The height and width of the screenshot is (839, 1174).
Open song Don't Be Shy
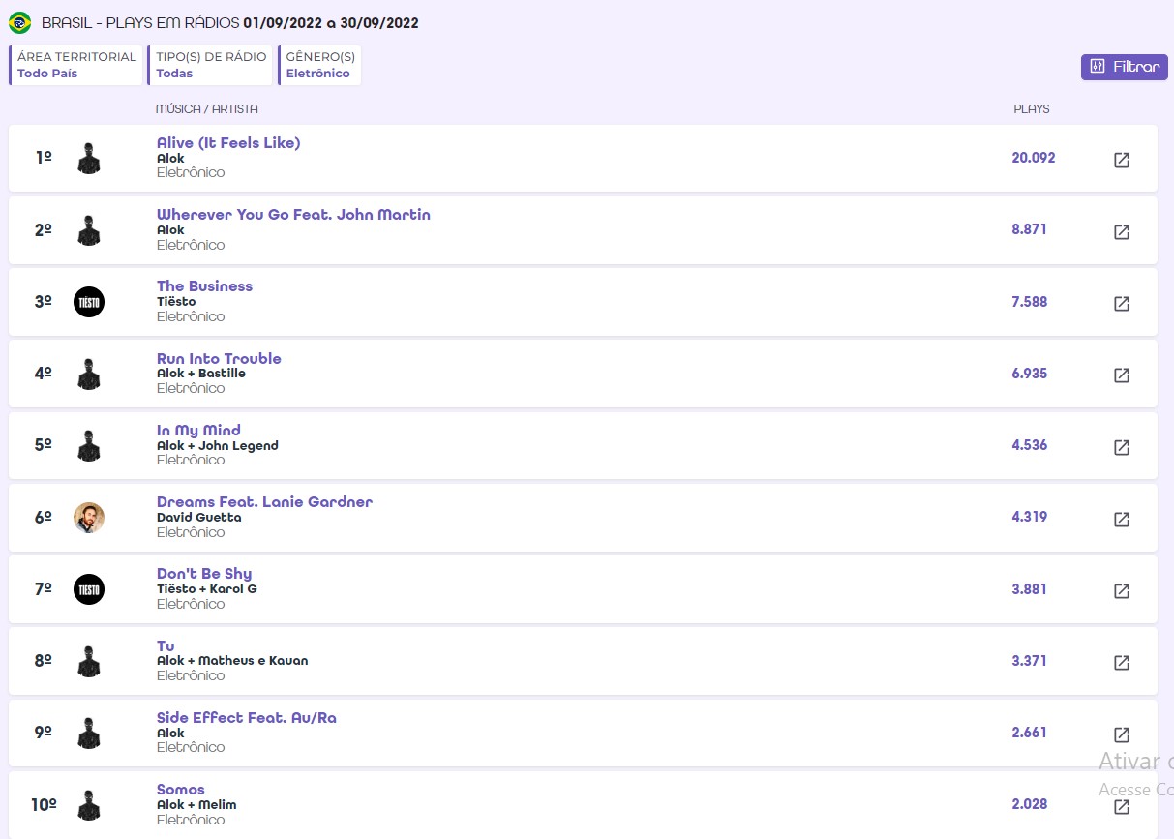[x=204, y=574]
